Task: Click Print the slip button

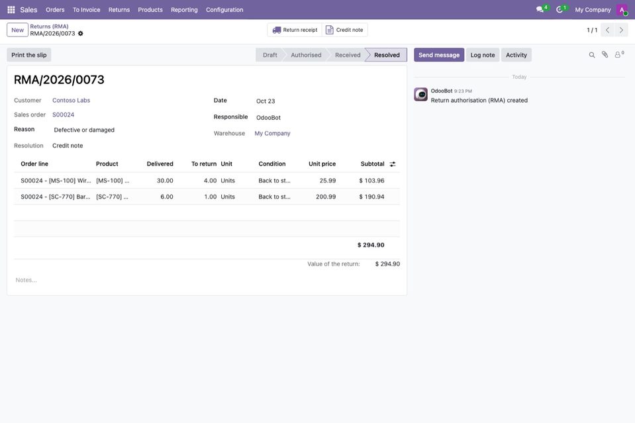Action: 28,55
